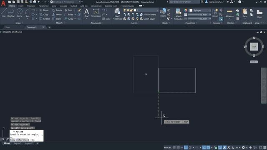Expand the Draw panel

coord(19,23)
